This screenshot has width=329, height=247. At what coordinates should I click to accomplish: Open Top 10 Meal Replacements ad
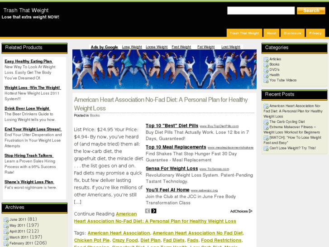176,147
